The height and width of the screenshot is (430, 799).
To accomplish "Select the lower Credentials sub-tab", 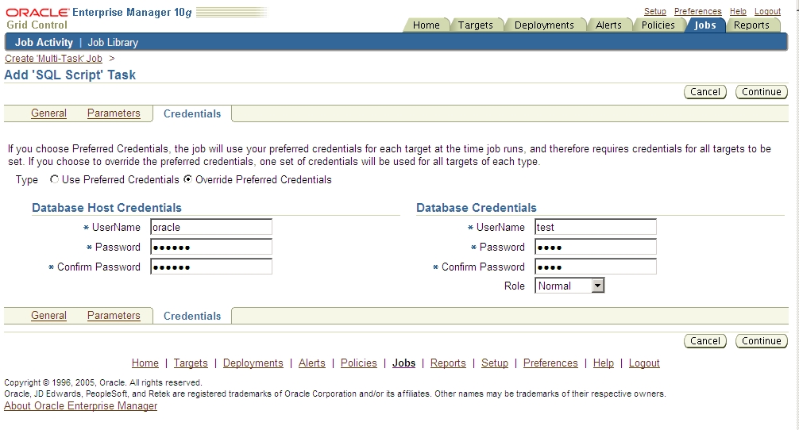I will click(x=192, y=316).
